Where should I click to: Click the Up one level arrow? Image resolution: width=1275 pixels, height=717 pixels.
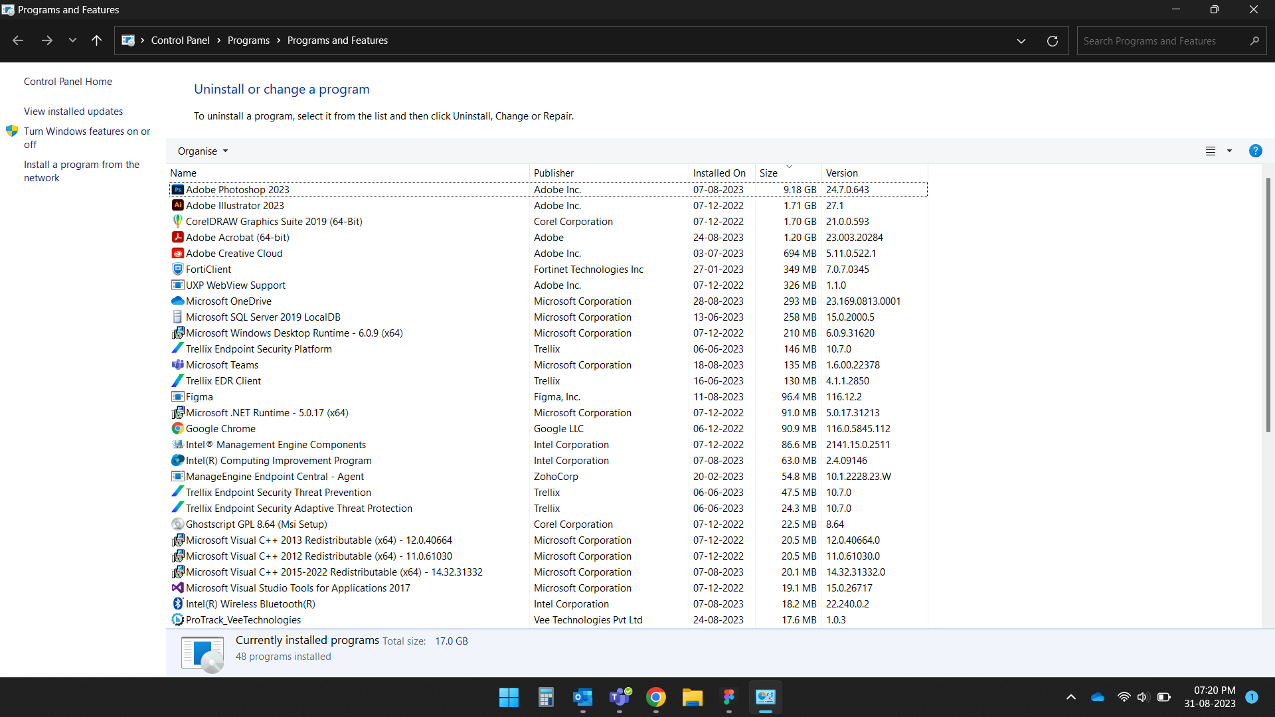click(x=96, y=40)
